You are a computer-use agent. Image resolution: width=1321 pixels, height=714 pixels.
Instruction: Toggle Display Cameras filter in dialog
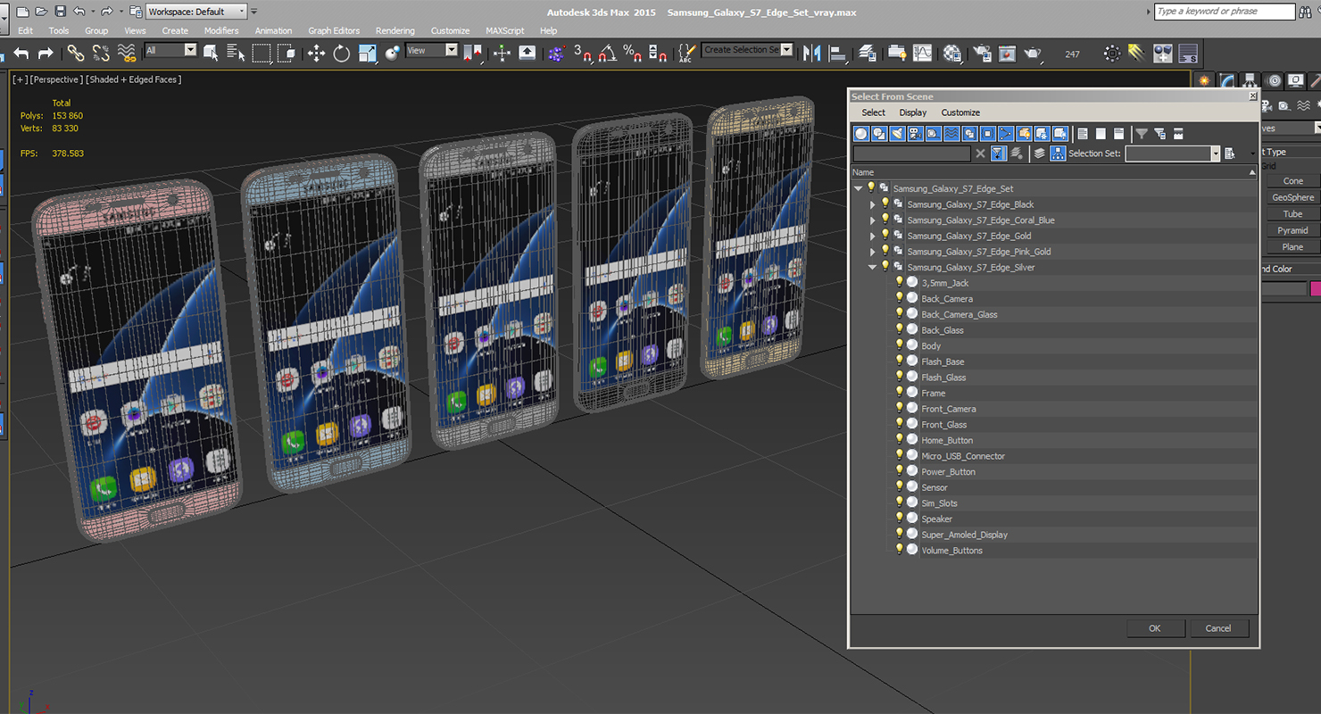[915, 134]
